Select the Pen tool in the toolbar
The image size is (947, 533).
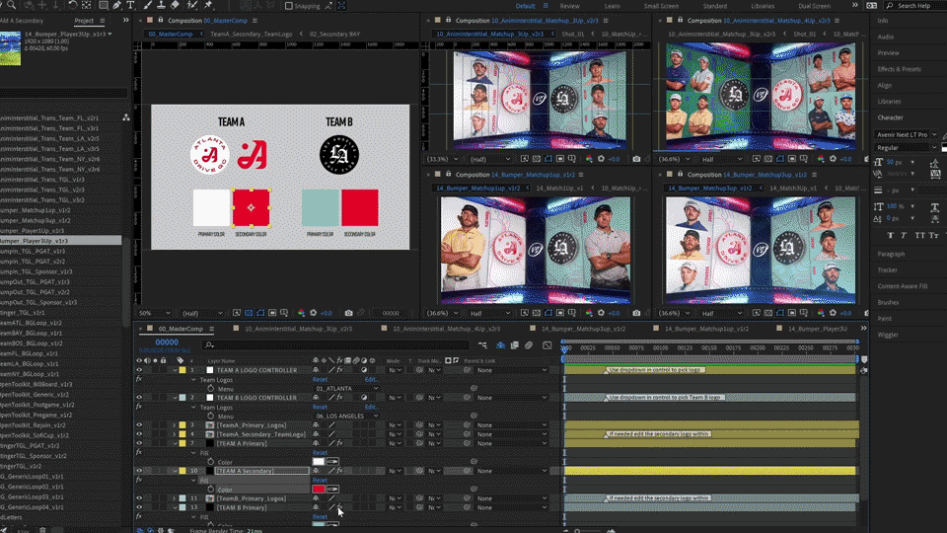(116, 5)
